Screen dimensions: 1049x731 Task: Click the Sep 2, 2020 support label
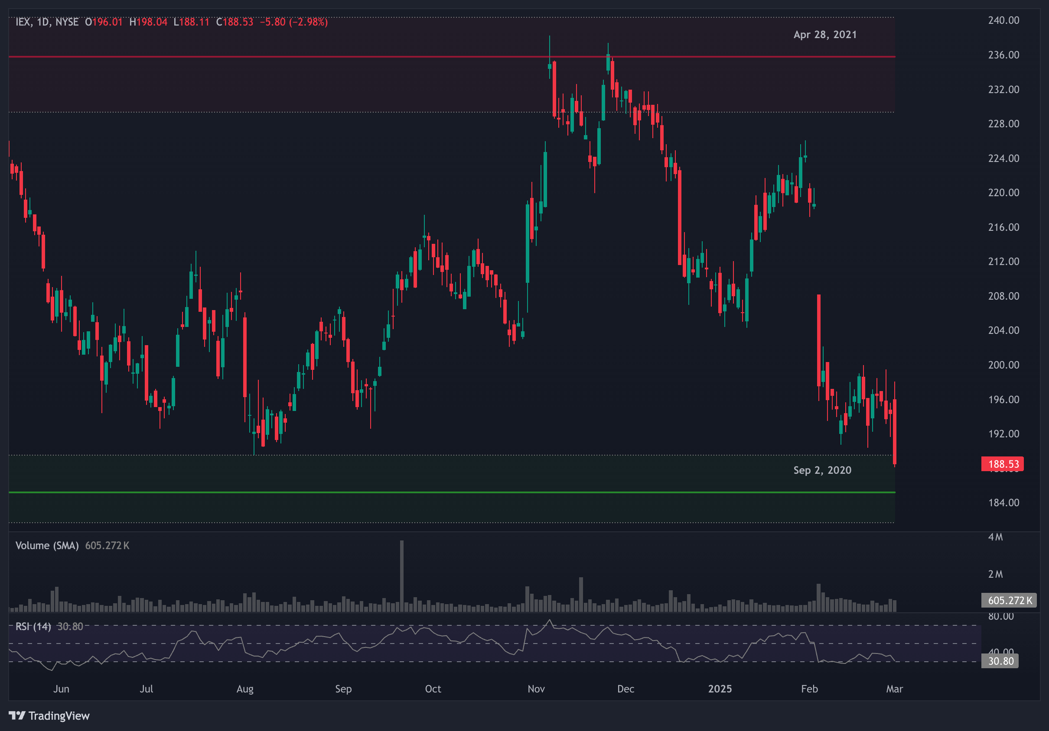click(822, 470)
